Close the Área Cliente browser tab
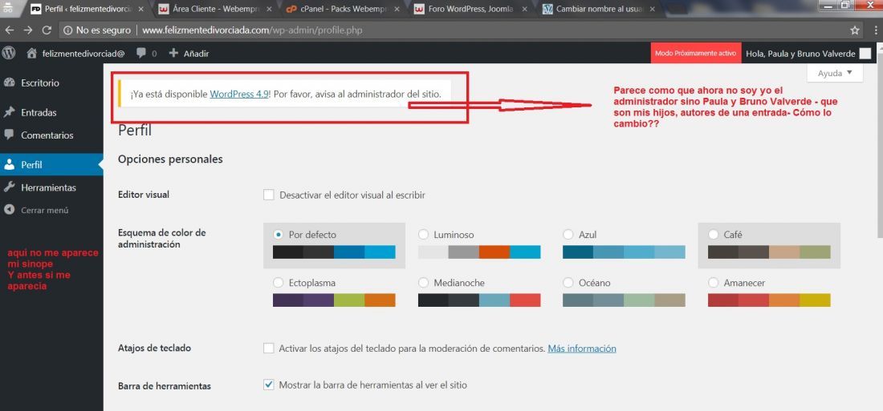Viewport: 883px width, 411px height. tap(268, 10)
